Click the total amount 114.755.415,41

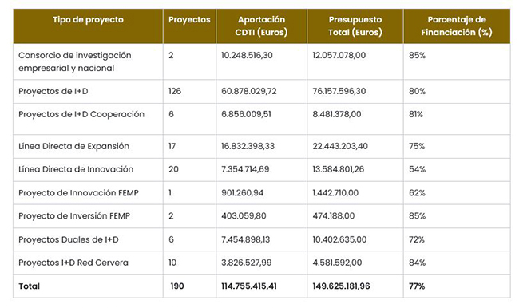pyautogui.click(x=249, y=286)
